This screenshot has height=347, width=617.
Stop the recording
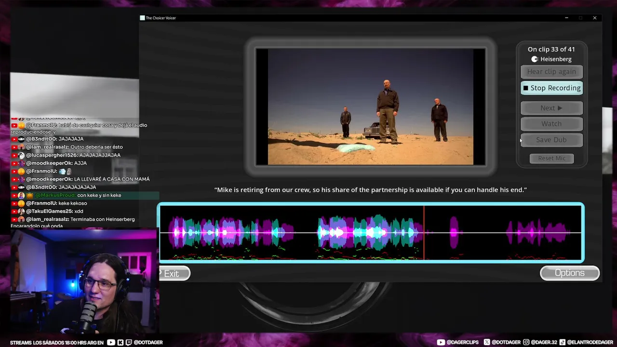(552, 88)
